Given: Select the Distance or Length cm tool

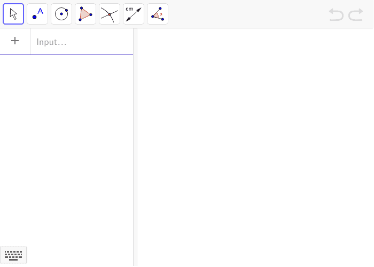Looking at the screenshot, I should (134, 14).
